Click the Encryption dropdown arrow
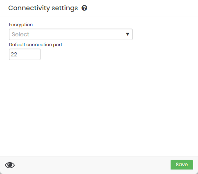The image size is (198, 174). click(x=127, y=34)
